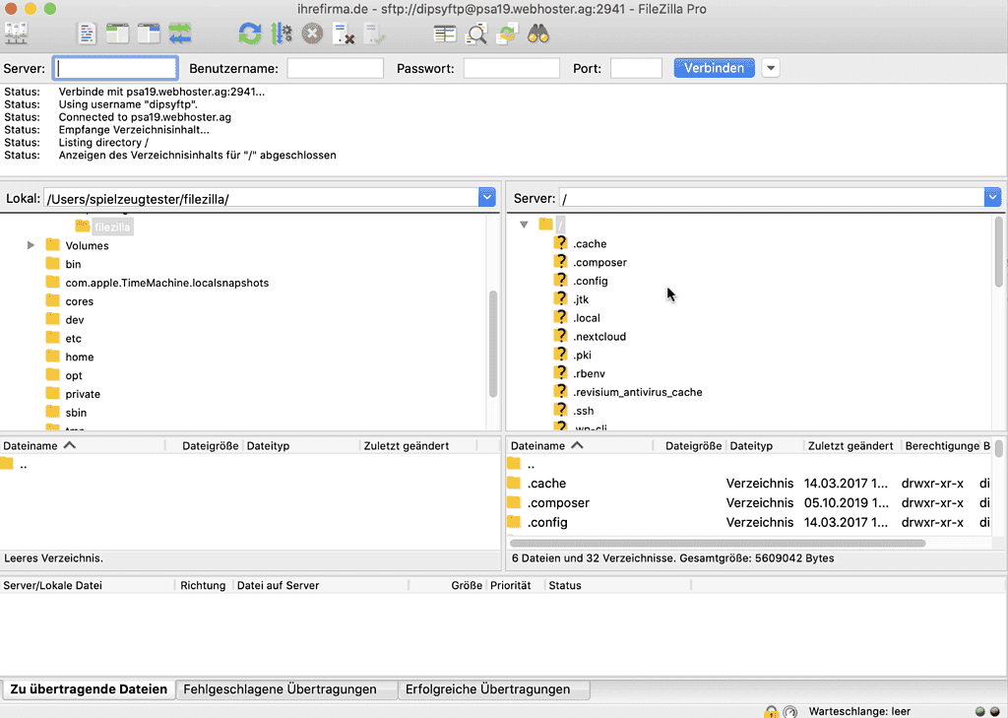Viewport: 1008px width, 718px height.
Task: Click the folder icon beside Volumes
Action: [x=53, y=245]
